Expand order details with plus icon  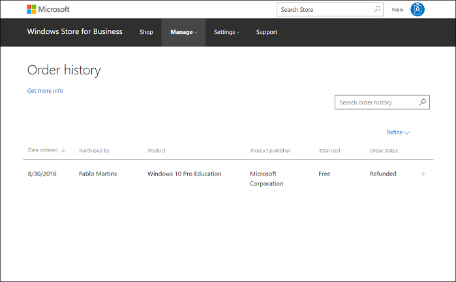(x=423, y=174)
